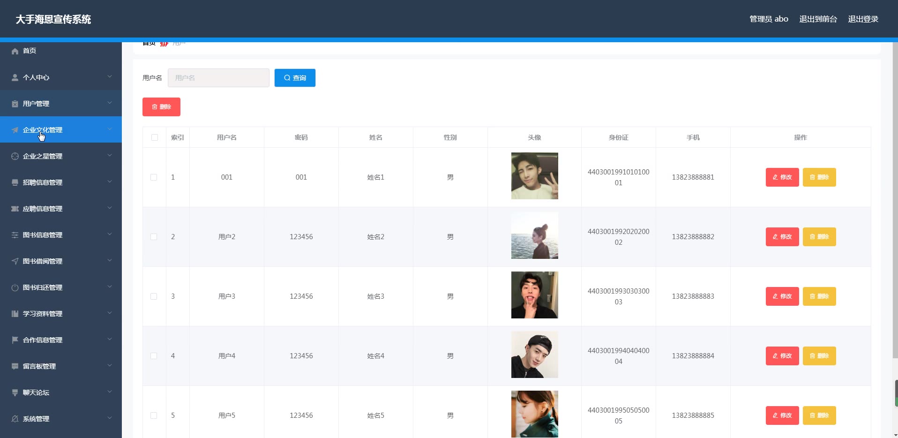This screenshot has width=898, height=438.
Task: Expand the 图书借阅管理 chevron arrow
Action: point(110,260)
